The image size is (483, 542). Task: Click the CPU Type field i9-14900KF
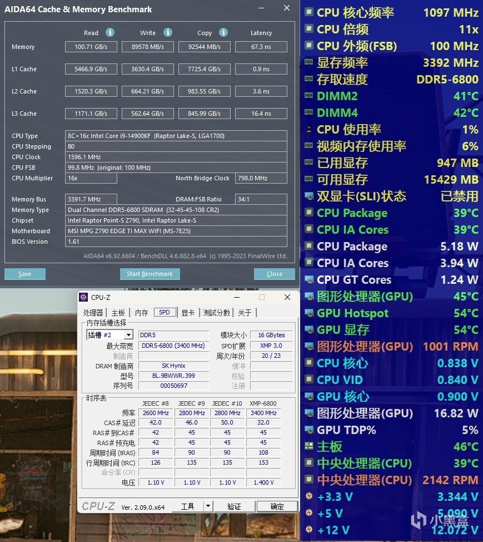point(176,136)
